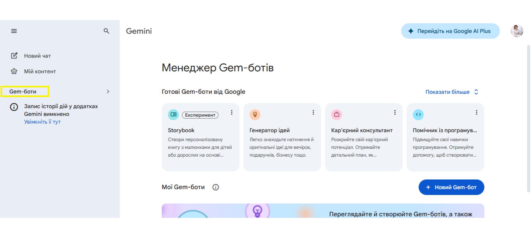The width and height of the screenshot is (531, 238).
Task: Open Кар'єрний консультант options menu
Action: point(395,113)
